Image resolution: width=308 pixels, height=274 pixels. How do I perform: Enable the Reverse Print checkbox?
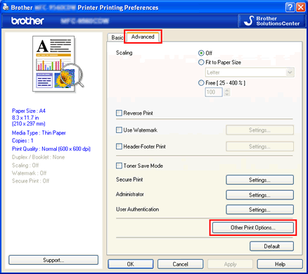(x=119, y=113)
